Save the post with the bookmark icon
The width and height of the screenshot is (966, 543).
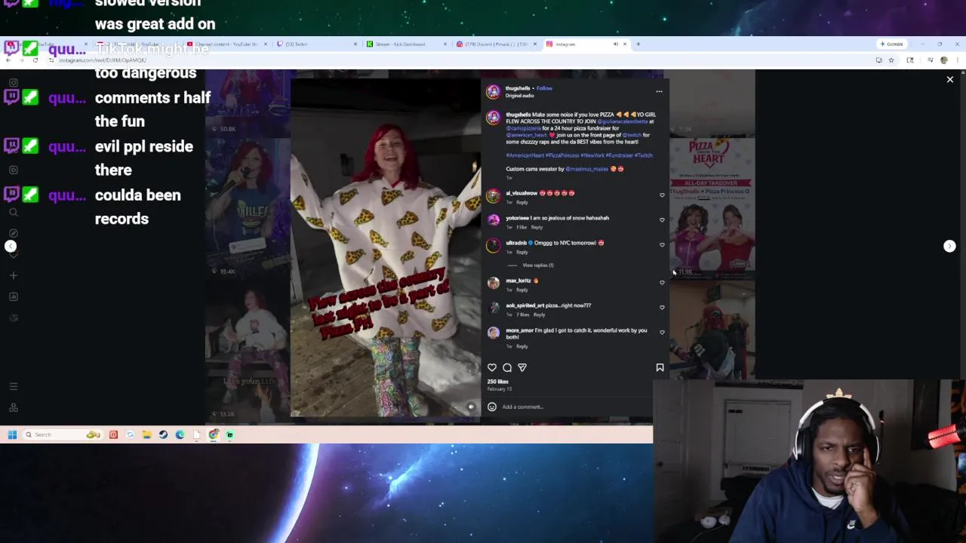point(660,367)
